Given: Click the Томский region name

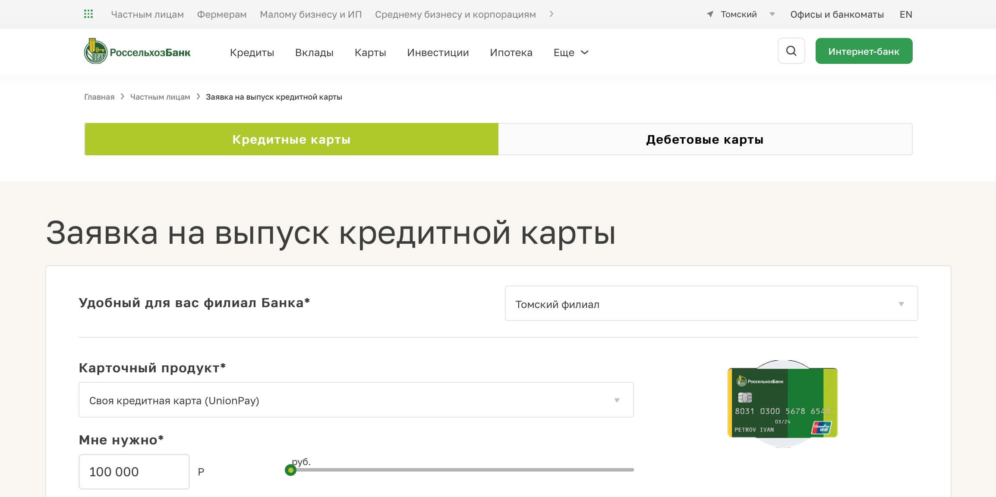Looking at the screenshot, I should (x=739, y=14).
